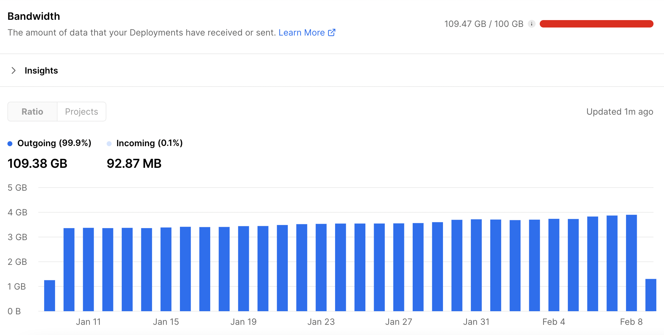
Task: Select the Ratio view
Action: [x=32, y=112]
